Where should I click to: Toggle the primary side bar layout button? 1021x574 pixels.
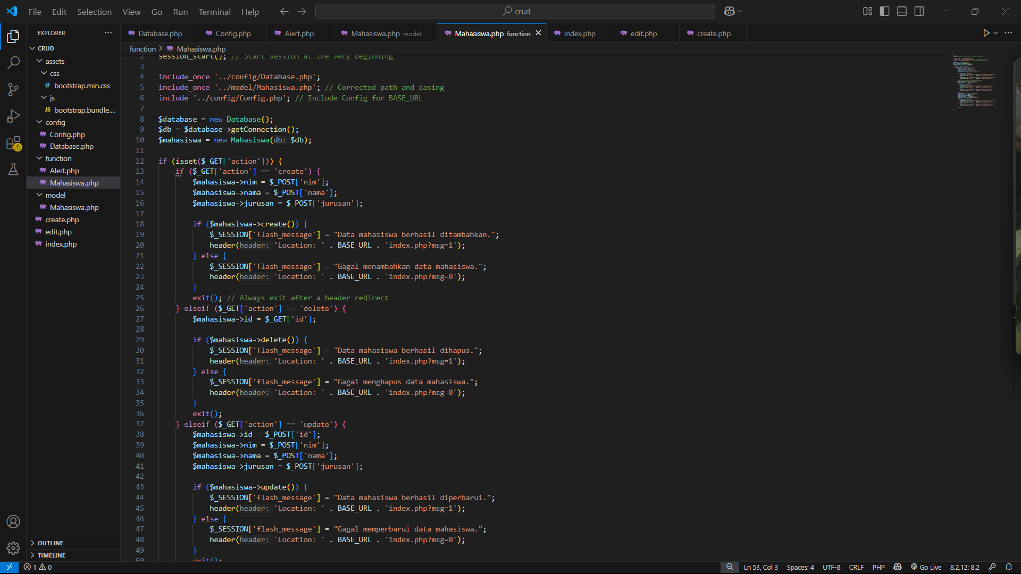(x=884, y=11)
